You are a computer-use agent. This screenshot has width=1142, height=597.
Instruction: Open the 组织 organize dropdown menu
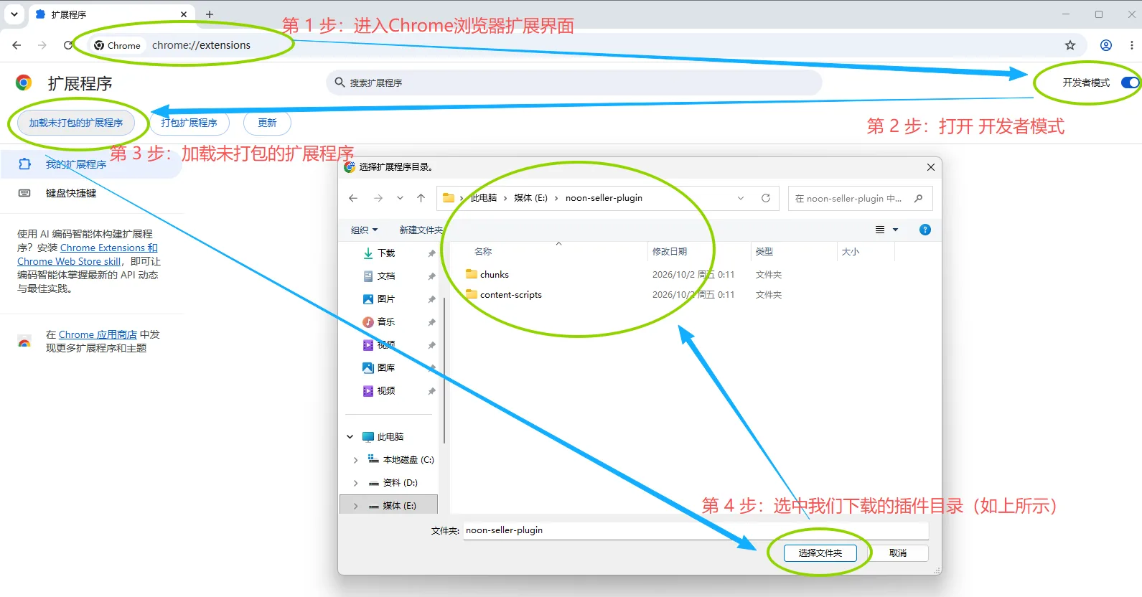point(364,230)
